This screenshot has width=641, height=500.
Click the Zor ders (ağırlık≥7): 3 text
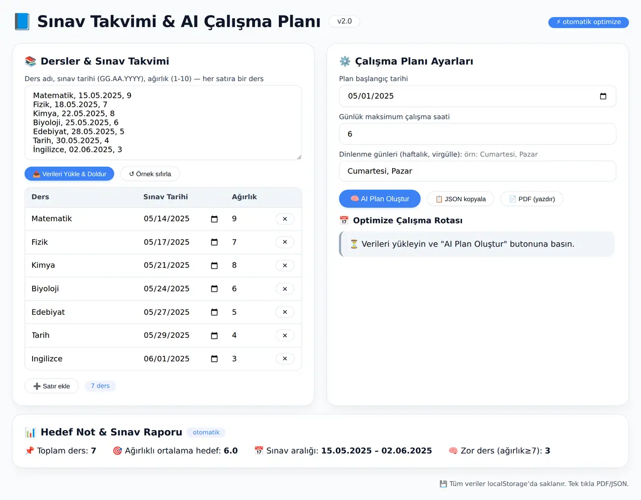click(499, 451)
